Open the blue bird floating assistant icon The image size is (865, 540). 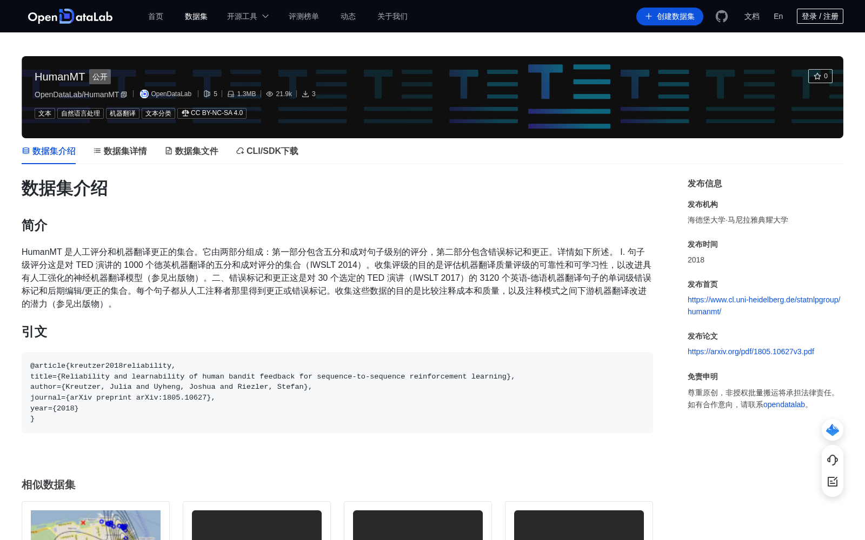click(833, 430)
